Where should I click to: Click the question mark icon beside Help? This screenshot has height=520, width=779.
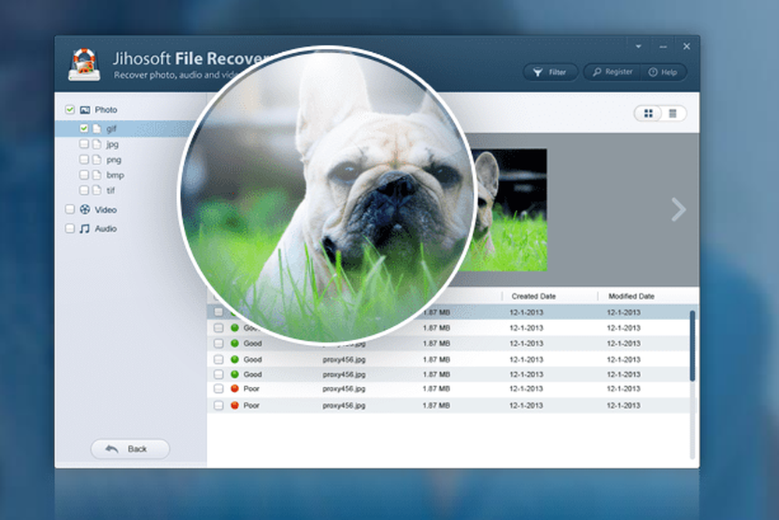(653, 72)
